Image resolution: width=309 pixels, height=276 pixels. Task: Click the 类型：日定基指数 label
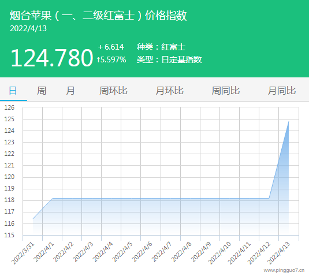point(169,59)
